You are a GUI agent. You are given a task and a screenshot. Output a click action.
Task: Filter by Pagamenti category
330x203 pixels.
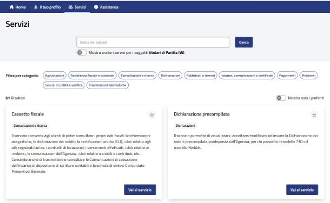[x=287, y=76]
